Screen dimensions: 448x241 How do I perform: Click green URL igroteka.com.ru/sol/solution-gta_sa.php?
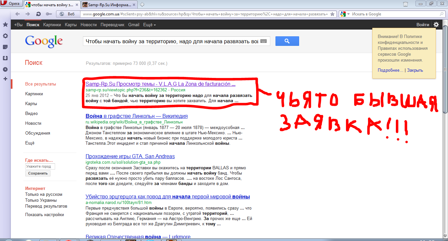click(123, 162)
